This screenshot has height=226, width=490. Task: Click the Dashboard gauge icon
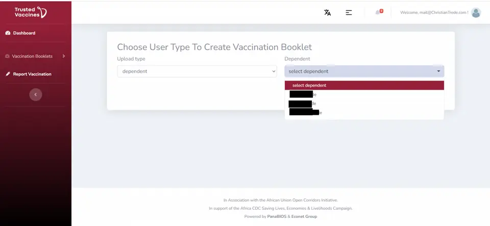tap(8, 33)
